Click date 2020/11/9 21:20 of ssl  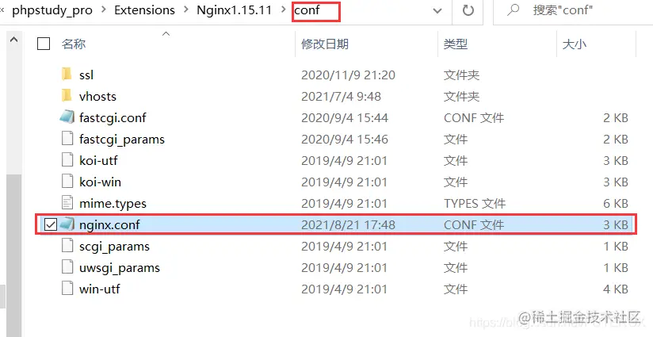point(348,75)
